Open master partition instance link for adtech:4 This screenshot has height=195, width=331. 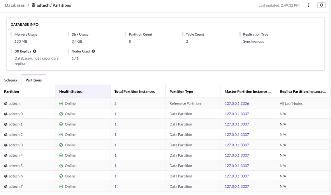tap(237, 155)
